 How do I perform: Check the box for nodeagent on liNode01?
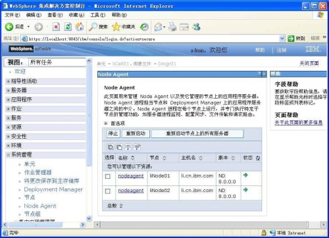[x=108, y=176]
